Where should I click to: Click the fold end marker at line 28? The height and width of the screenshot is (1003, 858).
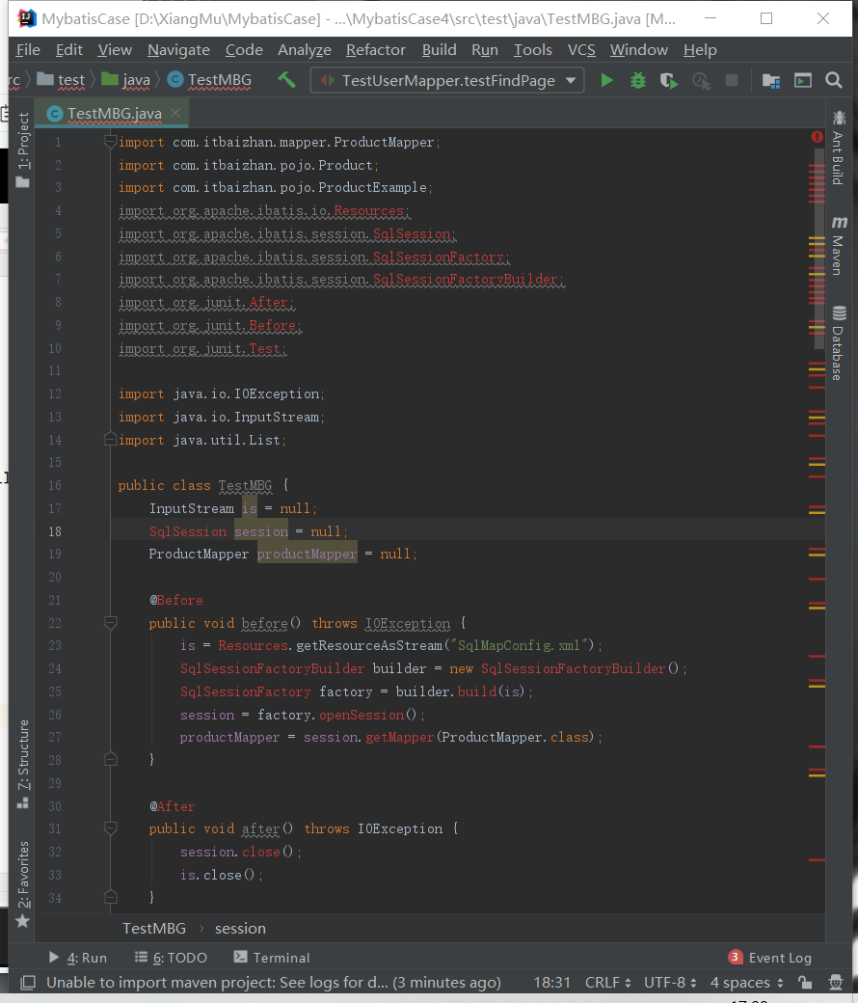(x=110, y=759)
